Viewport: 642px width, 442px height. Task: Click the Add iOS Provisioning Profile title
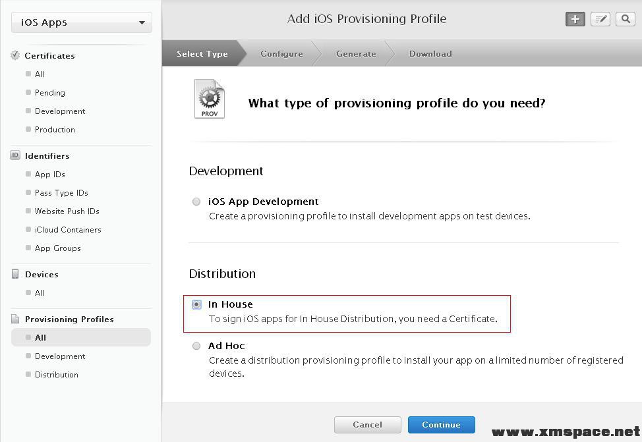367,19
